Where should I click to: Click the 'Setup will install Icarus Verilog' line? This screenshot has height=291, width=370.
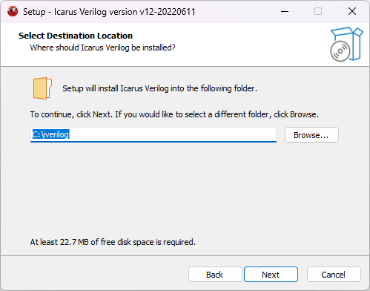point(159,88)
